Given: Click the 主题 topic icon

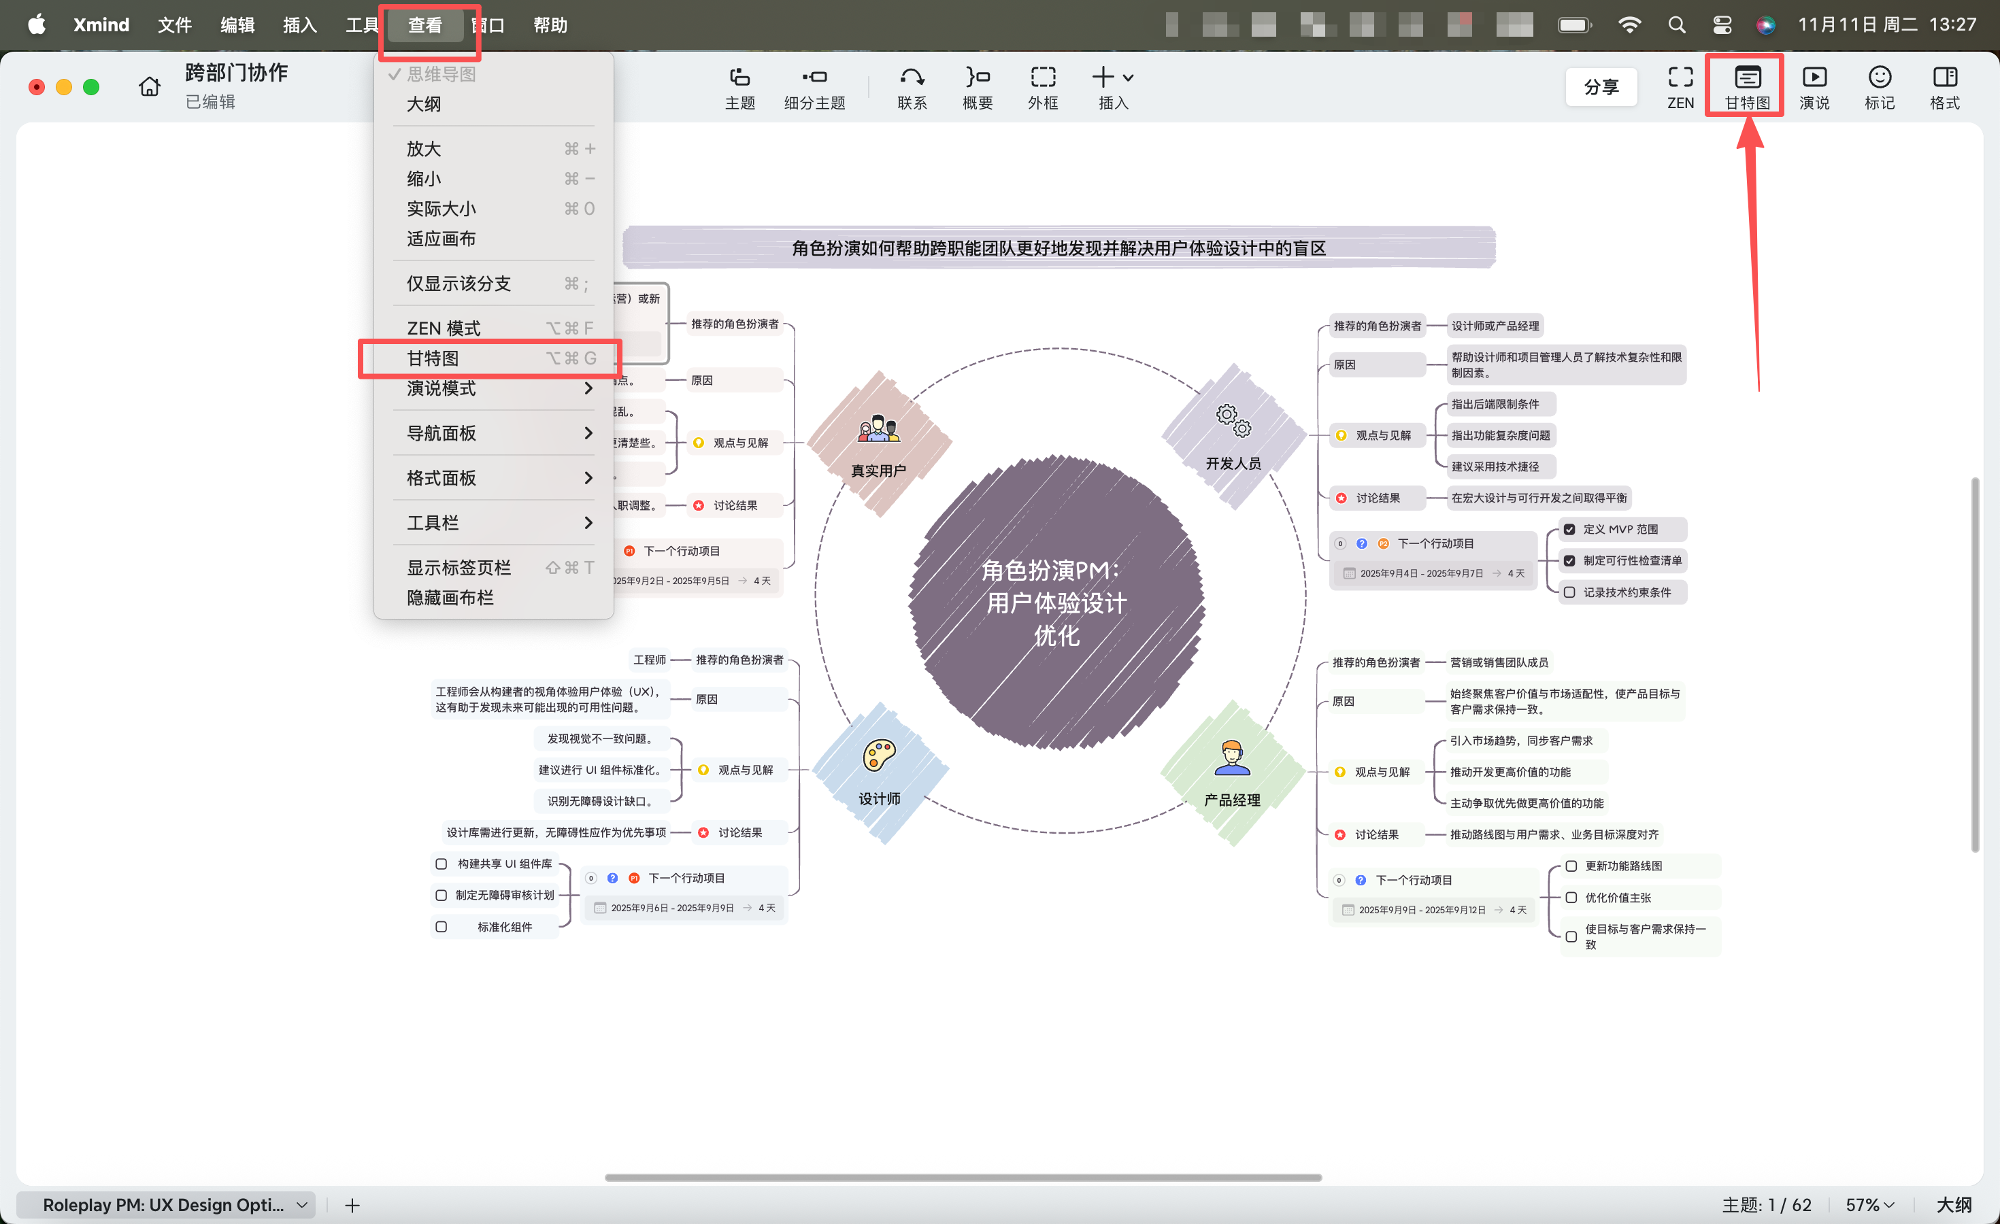Looking at the screenshot, I should coord(739,78).
